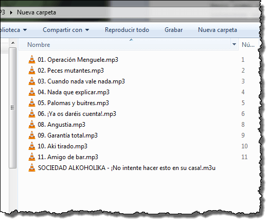Click the Grabar toolbar button
The width and height of the screenshot is (270, 222).
(x=174, y=30)
